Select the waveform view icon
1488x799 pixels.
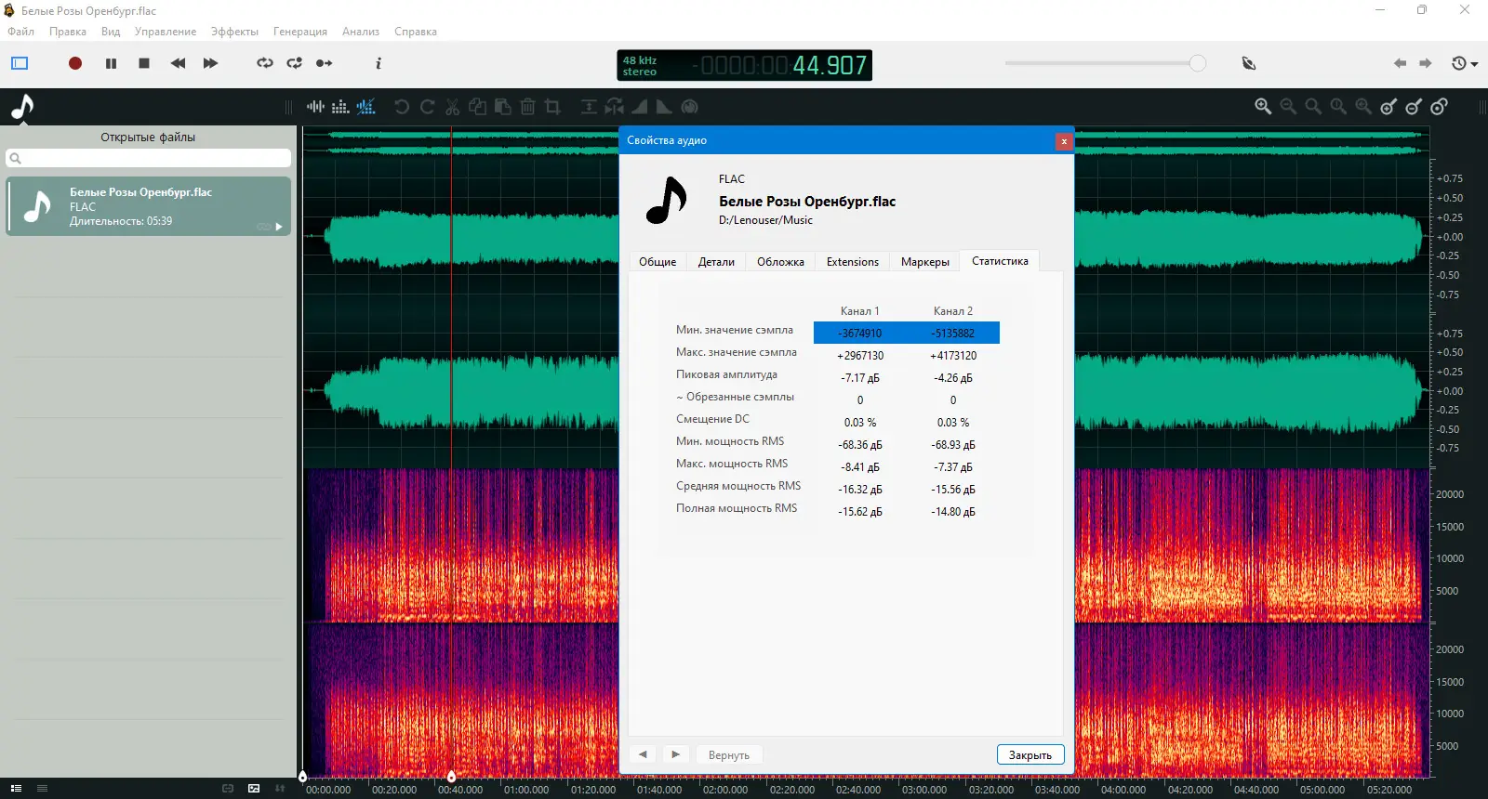point(316,107)
